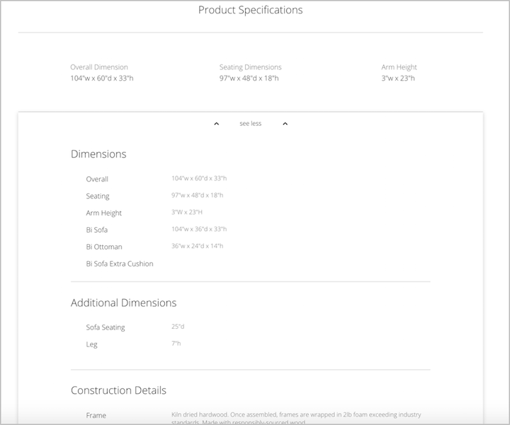Click the Frame row label

[x=96, y=416]
